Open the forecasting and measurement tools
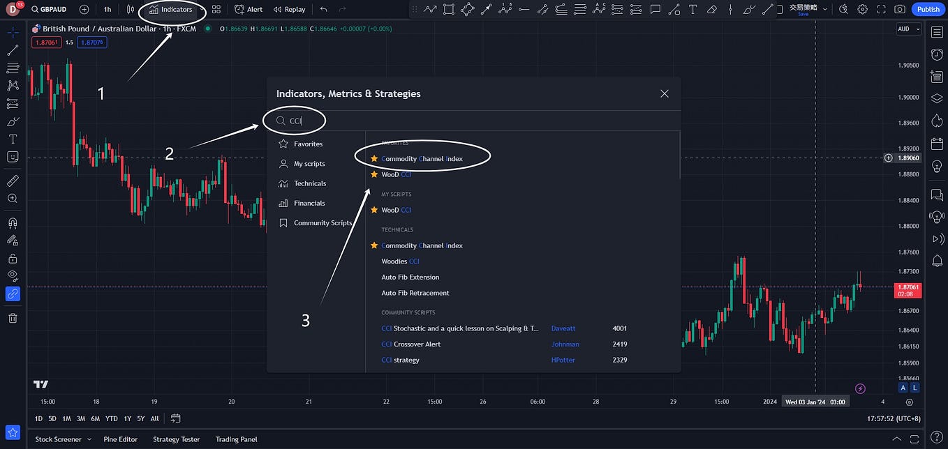 [13, 103]
